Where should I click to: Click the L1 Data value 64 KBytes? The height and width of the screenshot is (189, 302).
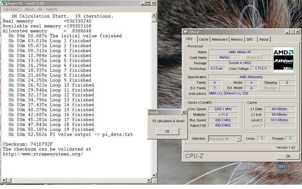(280, 109)
